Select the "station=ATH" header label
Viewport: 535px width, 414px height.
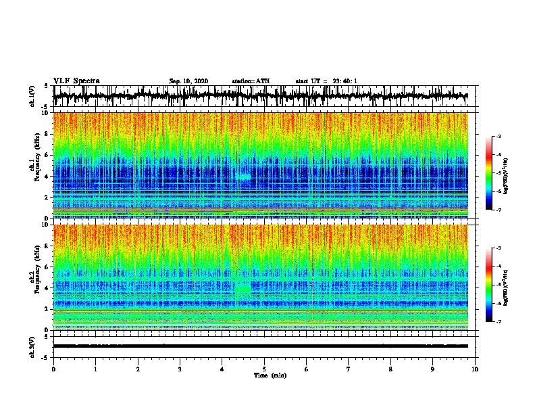tap(251, 81)
